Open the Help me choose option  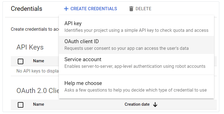[137, 87]
